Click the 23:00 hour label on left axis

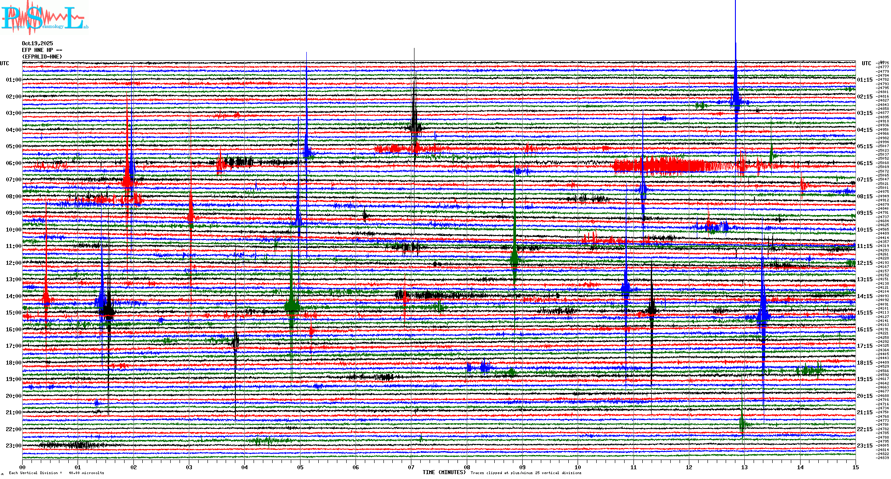pos(13,446)
